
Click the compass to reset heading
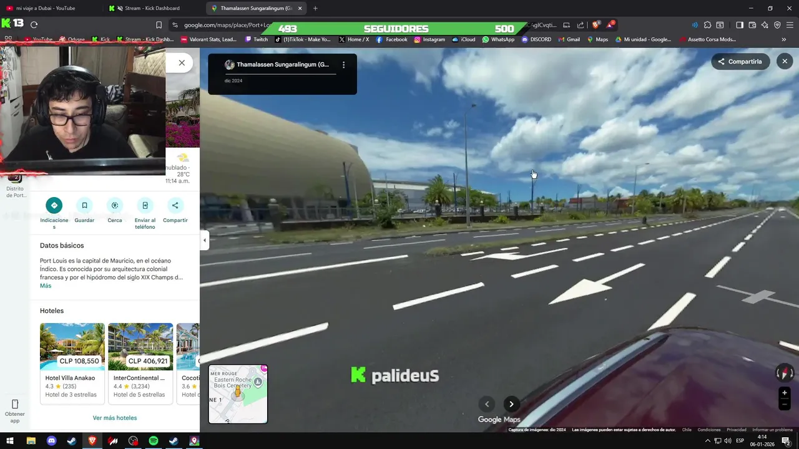(x=785, y=373)
